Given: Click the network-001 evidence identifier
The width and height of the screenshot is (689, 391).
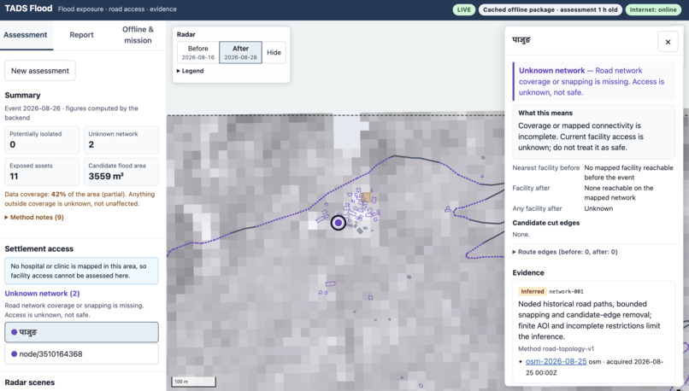Looking at the screenshot, I should 566,291.
